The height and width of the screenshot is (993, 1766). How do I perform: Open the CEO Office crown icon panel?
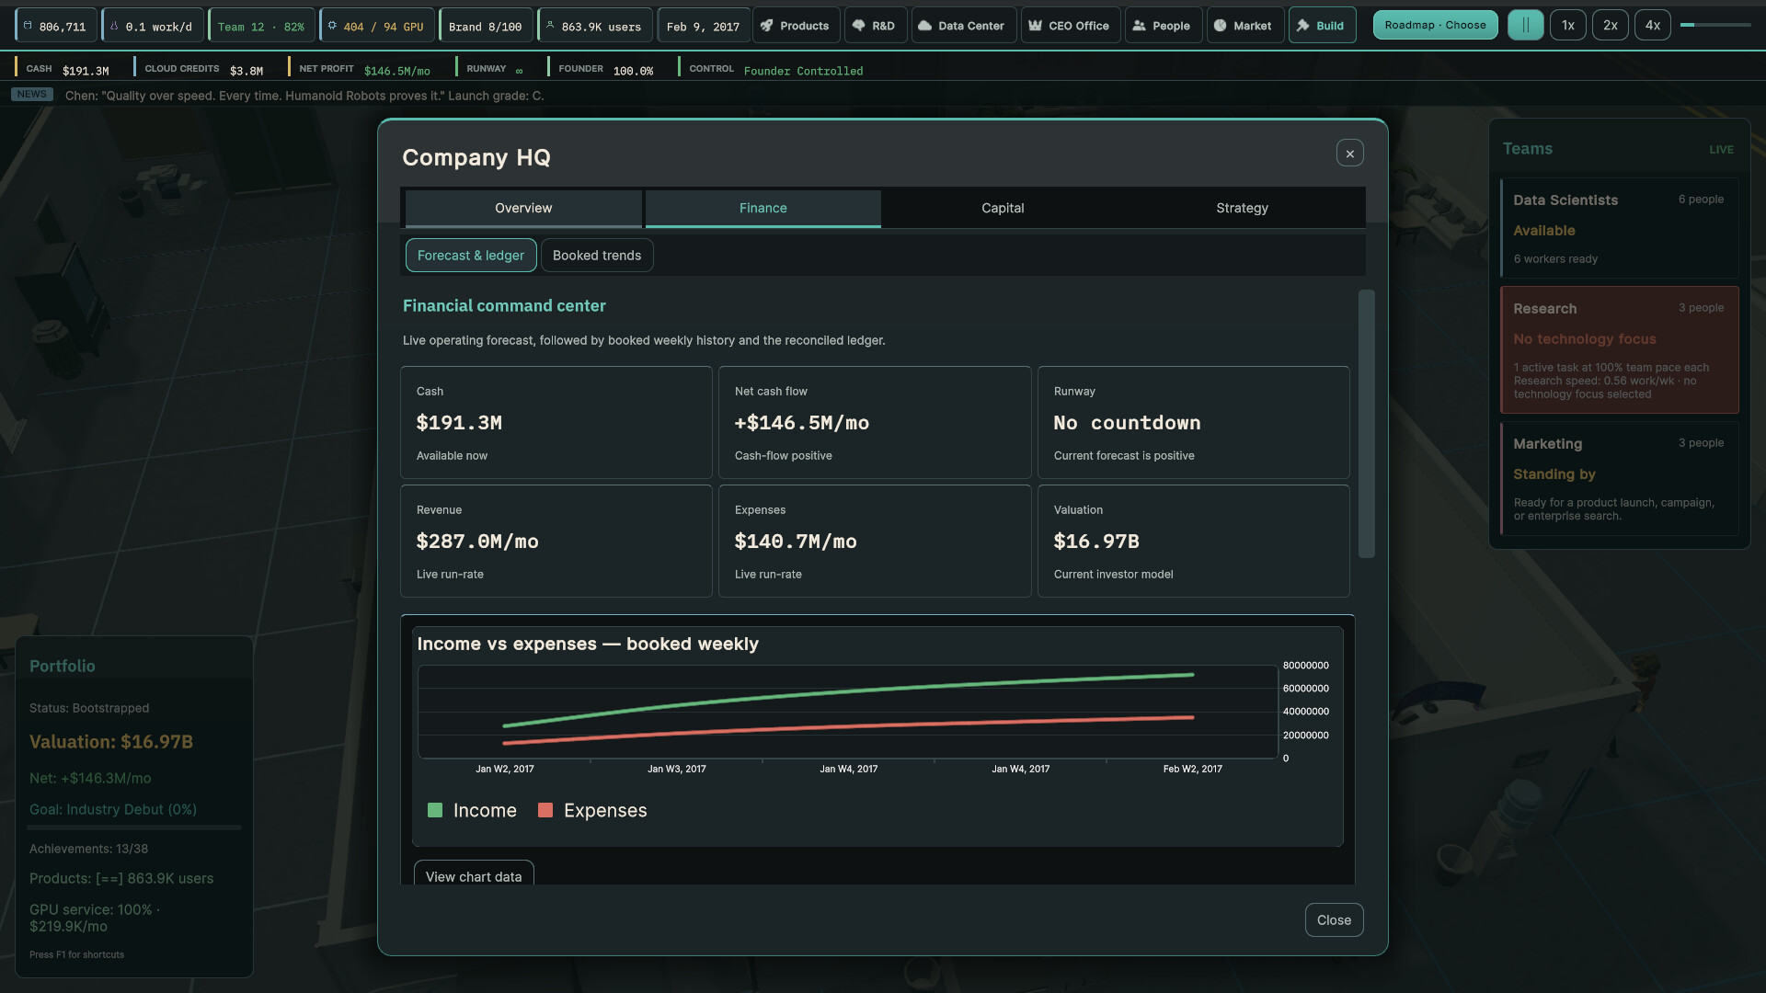pos(1070,26)
